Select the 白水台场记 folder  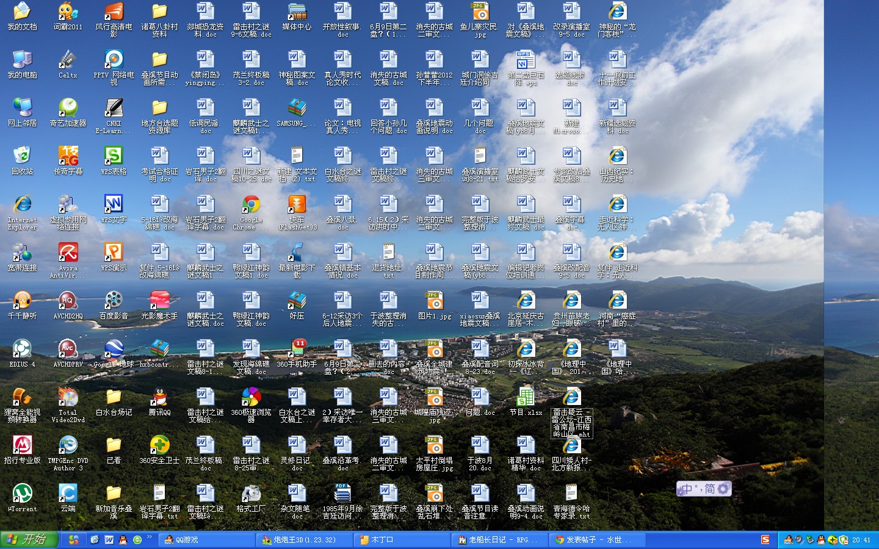pyautogui.click(x=114, y=401)
